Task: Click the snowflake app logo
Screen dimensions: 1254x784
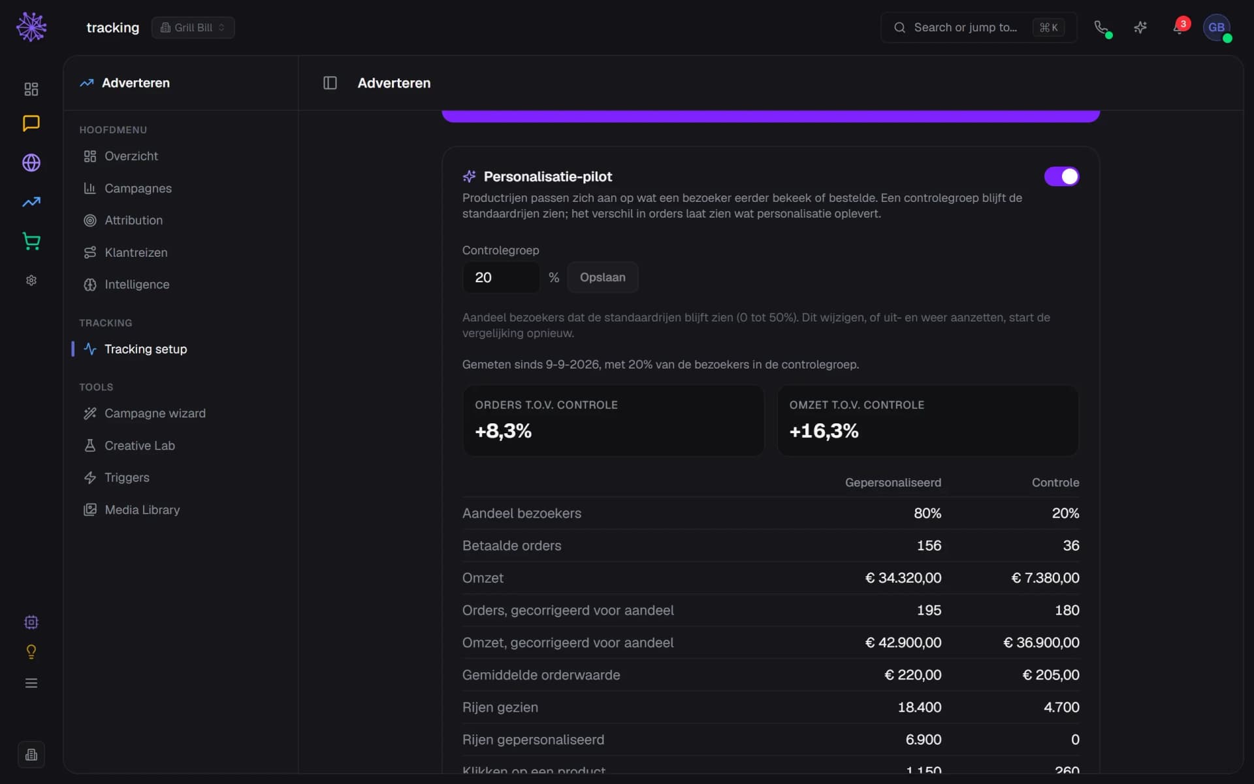Action: point(31,27)
